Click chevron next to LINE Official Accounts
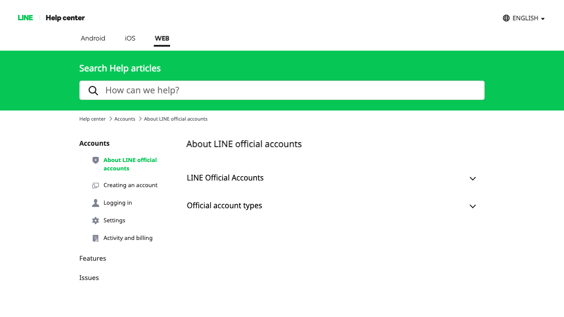Screen dimensions: 564x317 473,179
